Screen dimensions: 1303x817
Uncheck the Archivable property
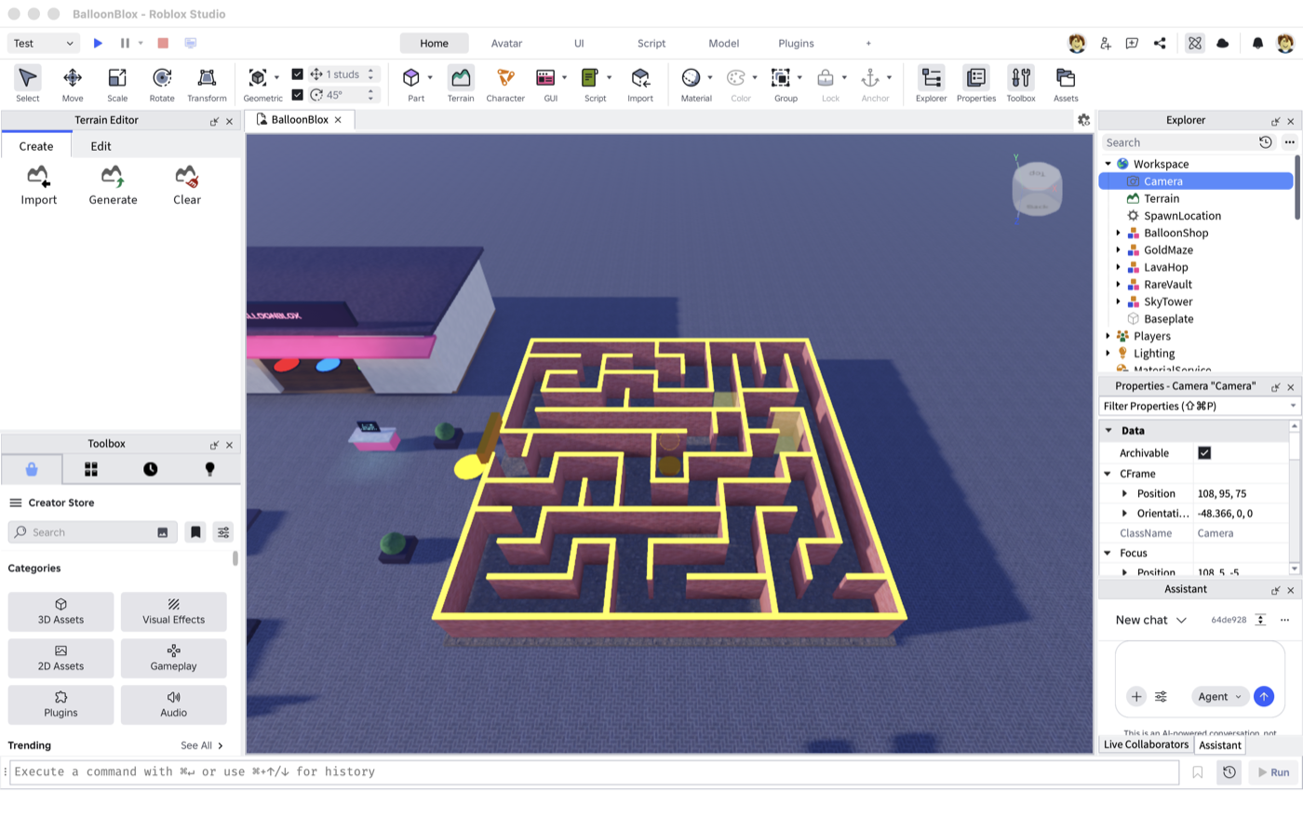click(x=1204, y=453)
